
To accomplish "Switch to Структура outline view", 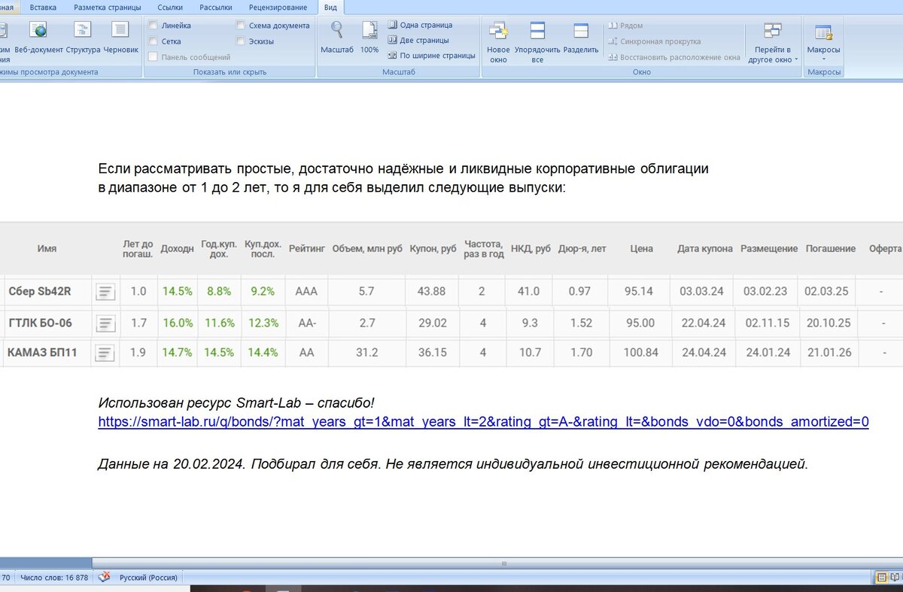I will [x=83, y=38].
